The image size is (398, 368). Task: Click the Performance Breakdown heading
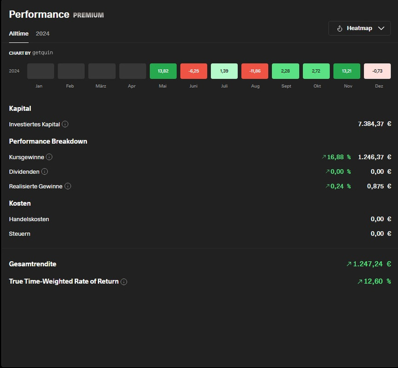48,141
